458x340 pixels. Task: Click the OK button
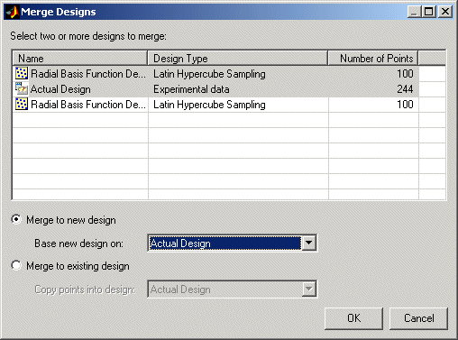point(353,318)
